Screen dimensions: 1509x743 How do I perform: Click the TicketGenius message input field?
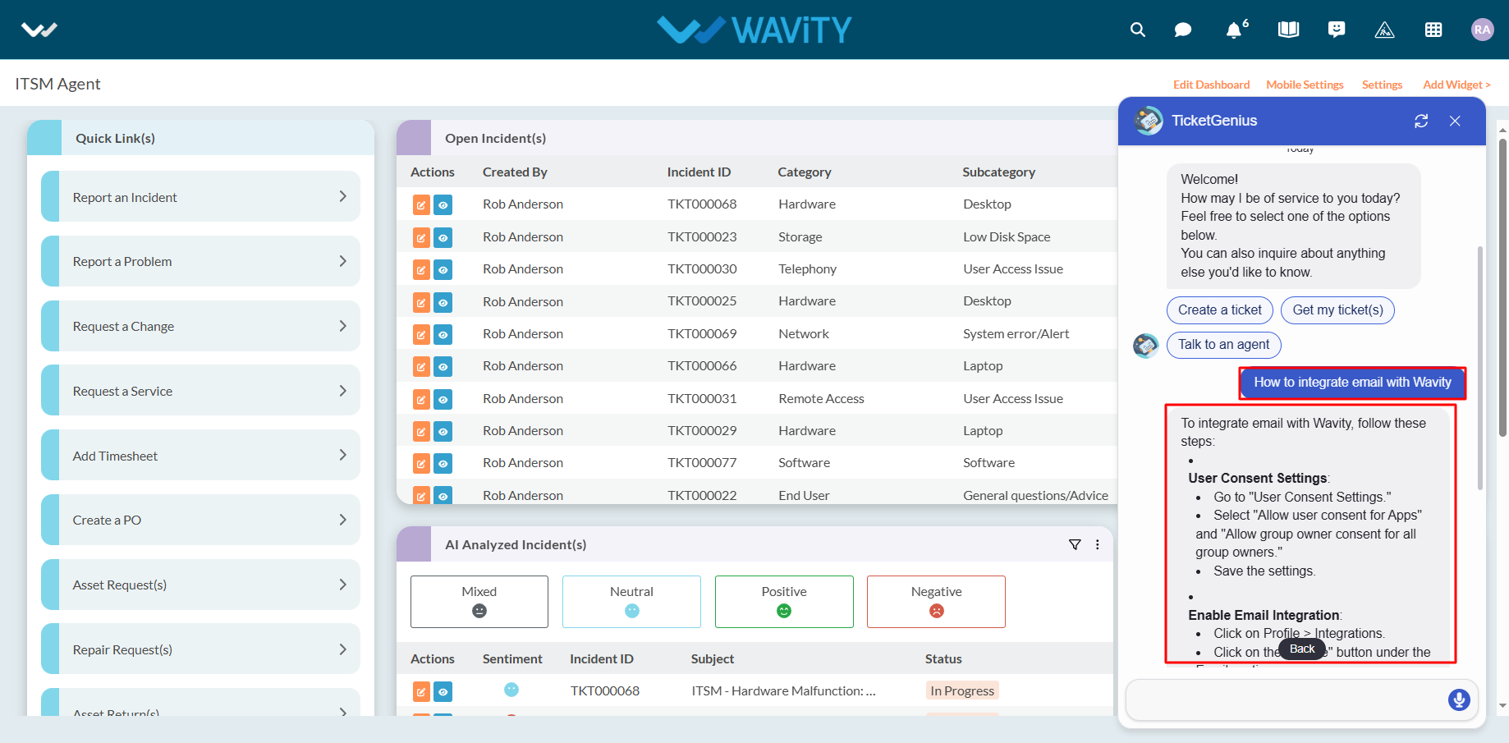click(1286, 699)
